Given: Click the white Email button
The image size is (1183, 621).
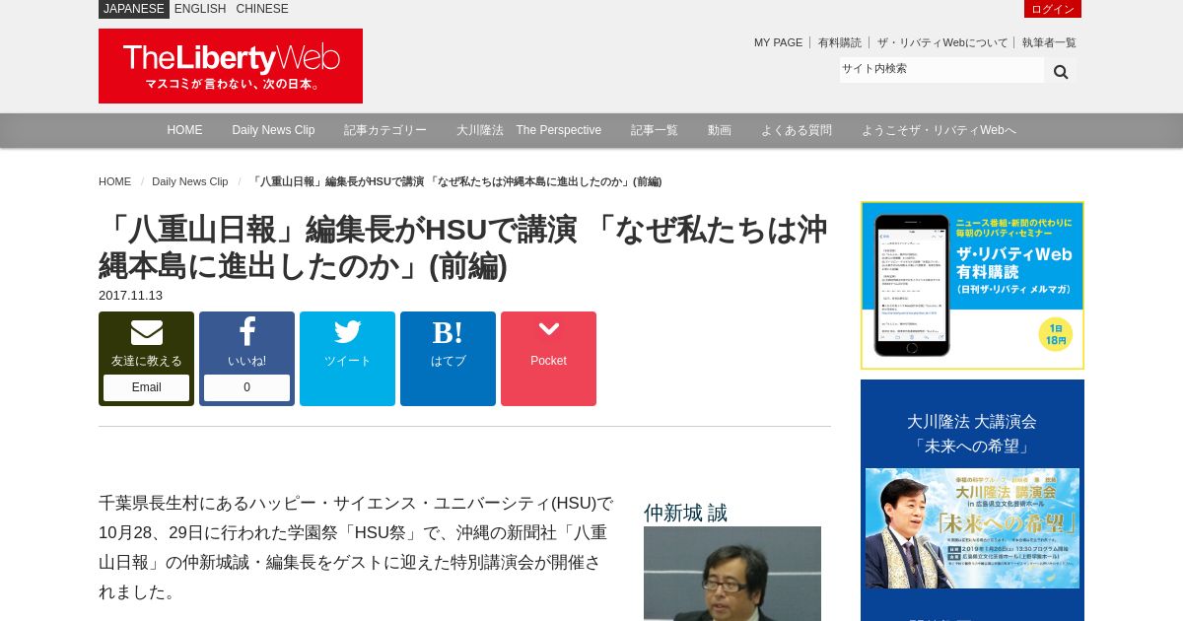Looking at the screenshot, I should pyautogui.click(x=146, y=387).
